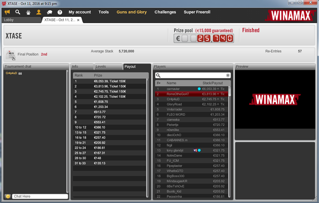Click the crown icon in the toolbar
Image resolution: width=319 pixels, height=203 pixels.
[28, 12]
